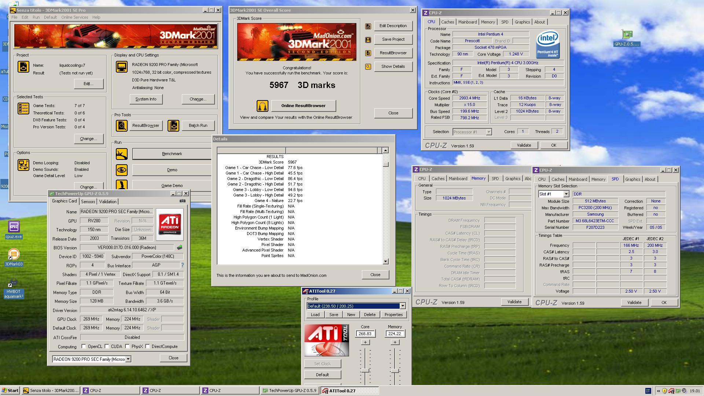Open the cpuz.exe desktop icon
Screen dimensions: 704x396
point(14,230)
